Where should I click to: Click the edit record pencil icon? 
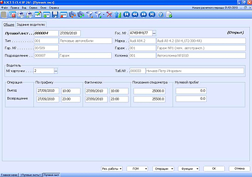click(x=38, y=15)
